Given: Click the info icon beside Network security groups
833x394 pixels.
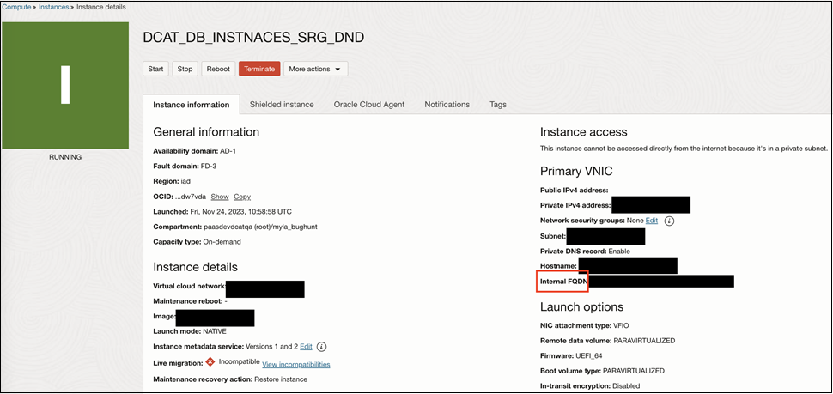Looking at the screenshot, I should [x=669, y=221].
